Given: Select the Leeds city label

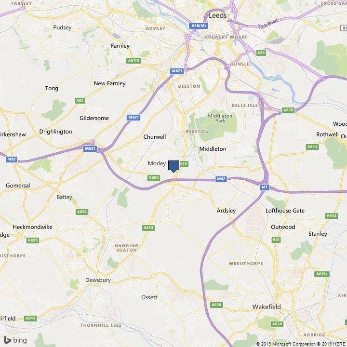Looking at the screenshot, I should coord(218,15).
